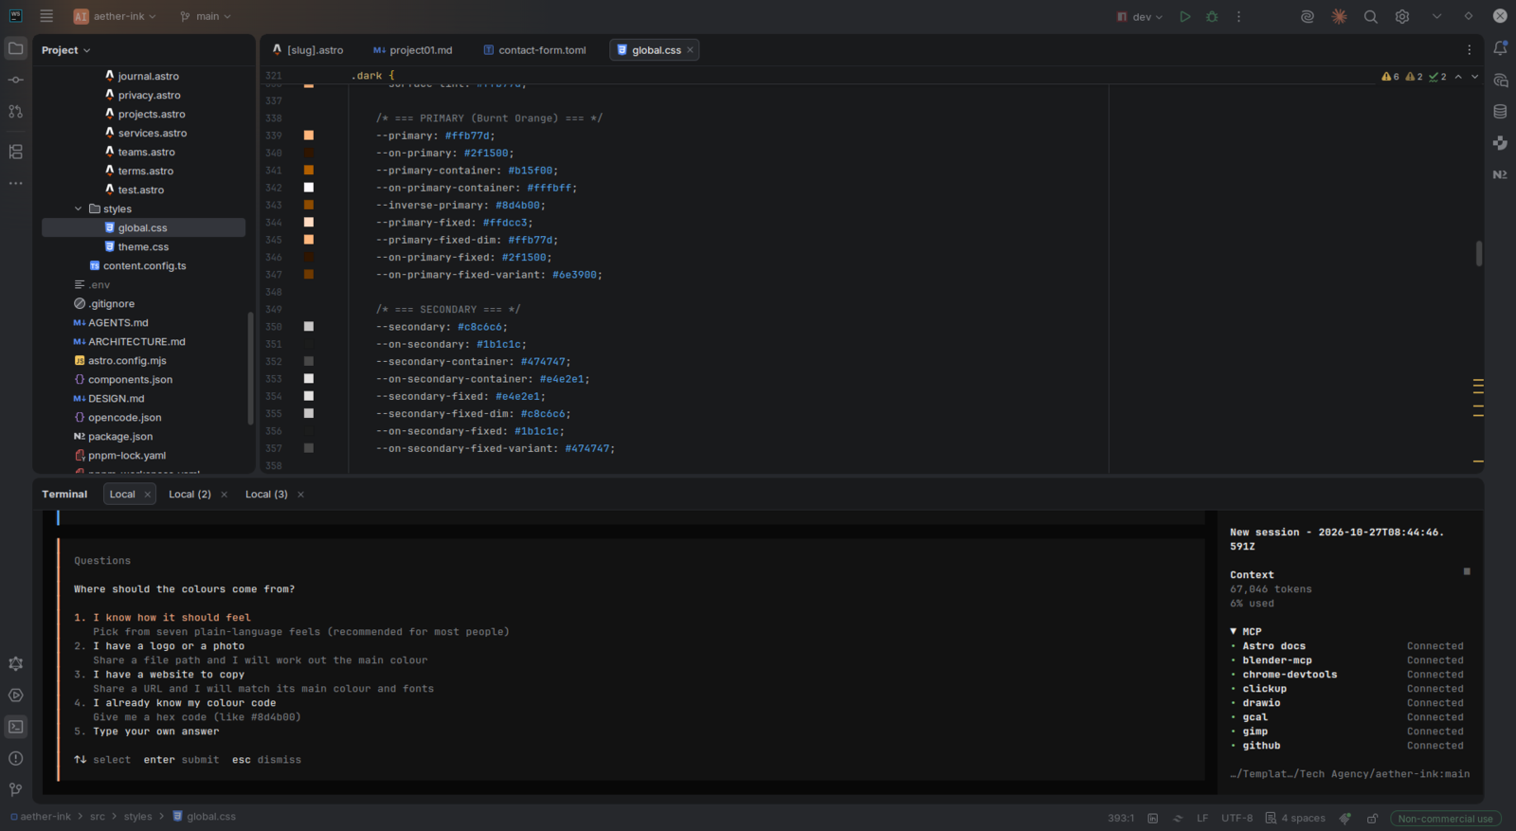
Task: Open the editor tabs more options menu
Action: click(1470, 50)
